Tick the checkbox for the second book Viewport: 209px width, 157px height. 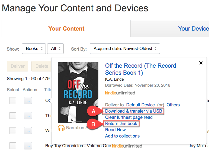click(13, 116)
